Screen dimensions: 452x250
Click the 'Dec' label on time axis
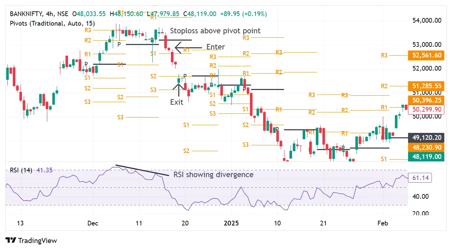coord(93,223)
